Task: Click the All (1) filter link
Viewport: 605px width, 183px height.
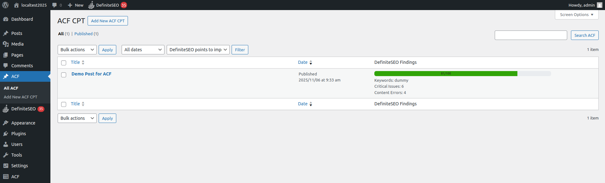Action: click(64, 34)
